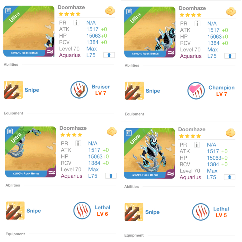This screenshot has width=242, height=242.
Task: Open PR info icon on Bruiser card
Action: tap(76, 23)
